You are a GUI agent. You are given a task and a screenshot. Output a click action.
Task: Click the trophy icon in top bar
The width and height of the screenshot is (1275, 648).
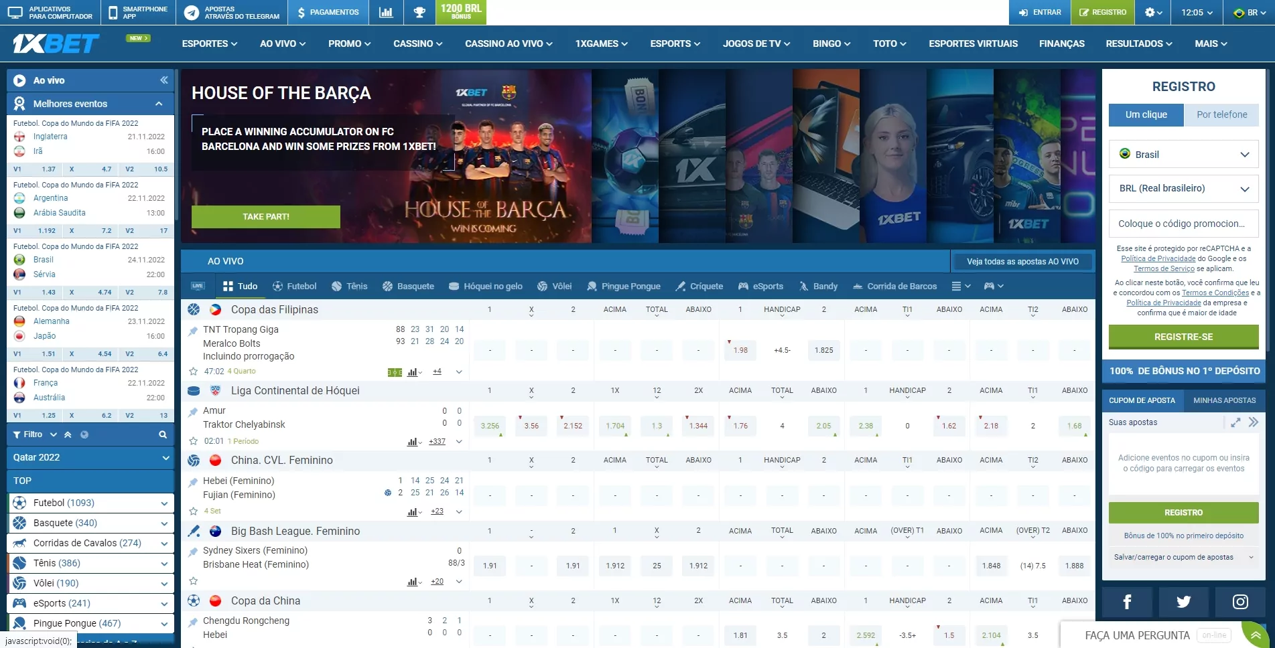[x=419, y=12]
